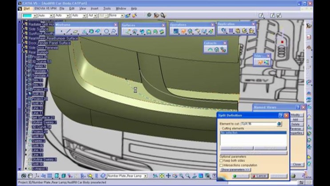Image resolution: width=330 pixels, height=186 pixels.
Task: Click first icon in Trim toolbar
Action: coord(260,63)
